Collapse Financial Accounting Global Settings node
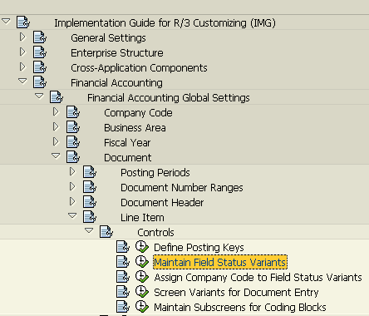This screenshot has height=316, width=369. point(39,96)
